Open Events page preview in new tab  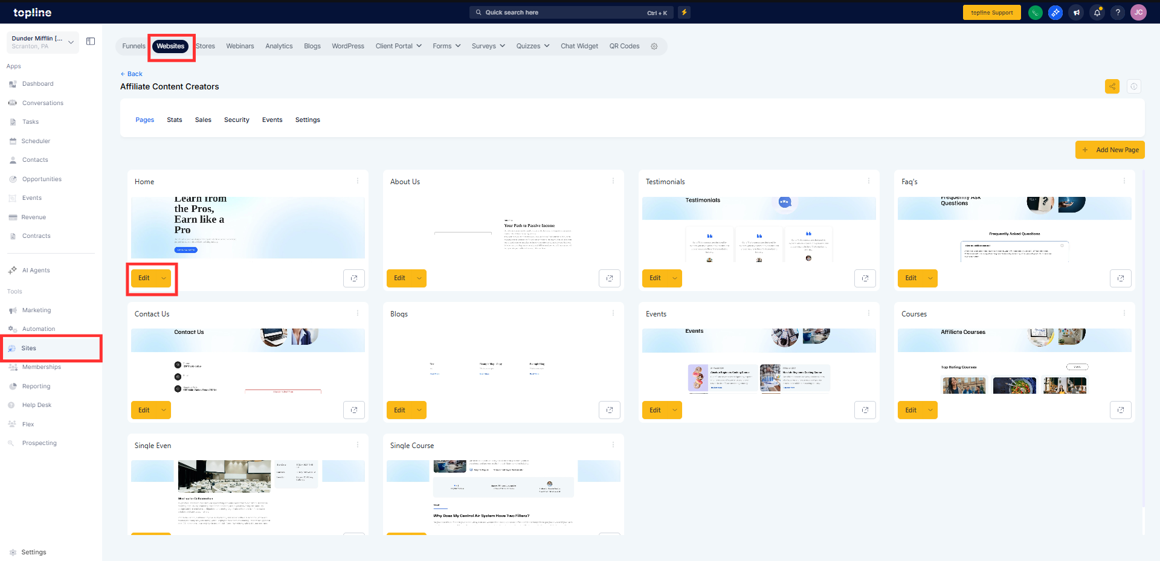point(865,410)
